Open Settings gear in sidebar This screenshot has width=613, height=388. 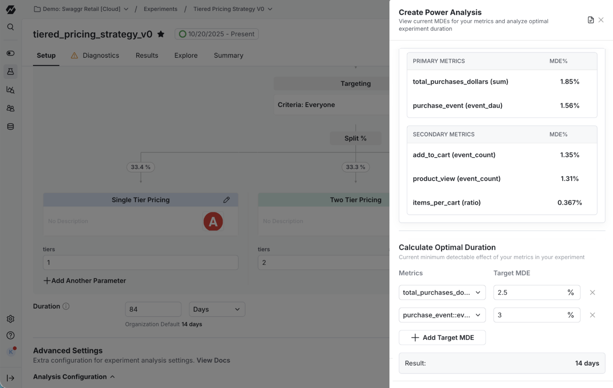(11, 319)
